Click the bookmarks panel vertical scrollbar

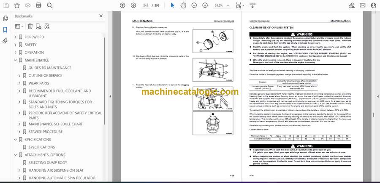point(104,81)
